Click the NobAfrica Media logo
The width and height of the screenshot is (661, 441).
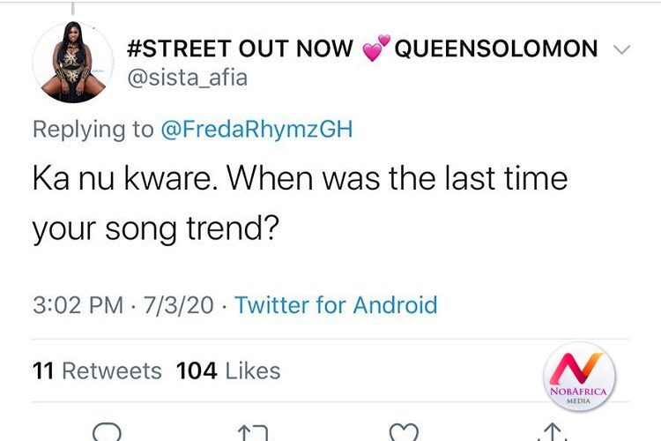click(582, 376)
